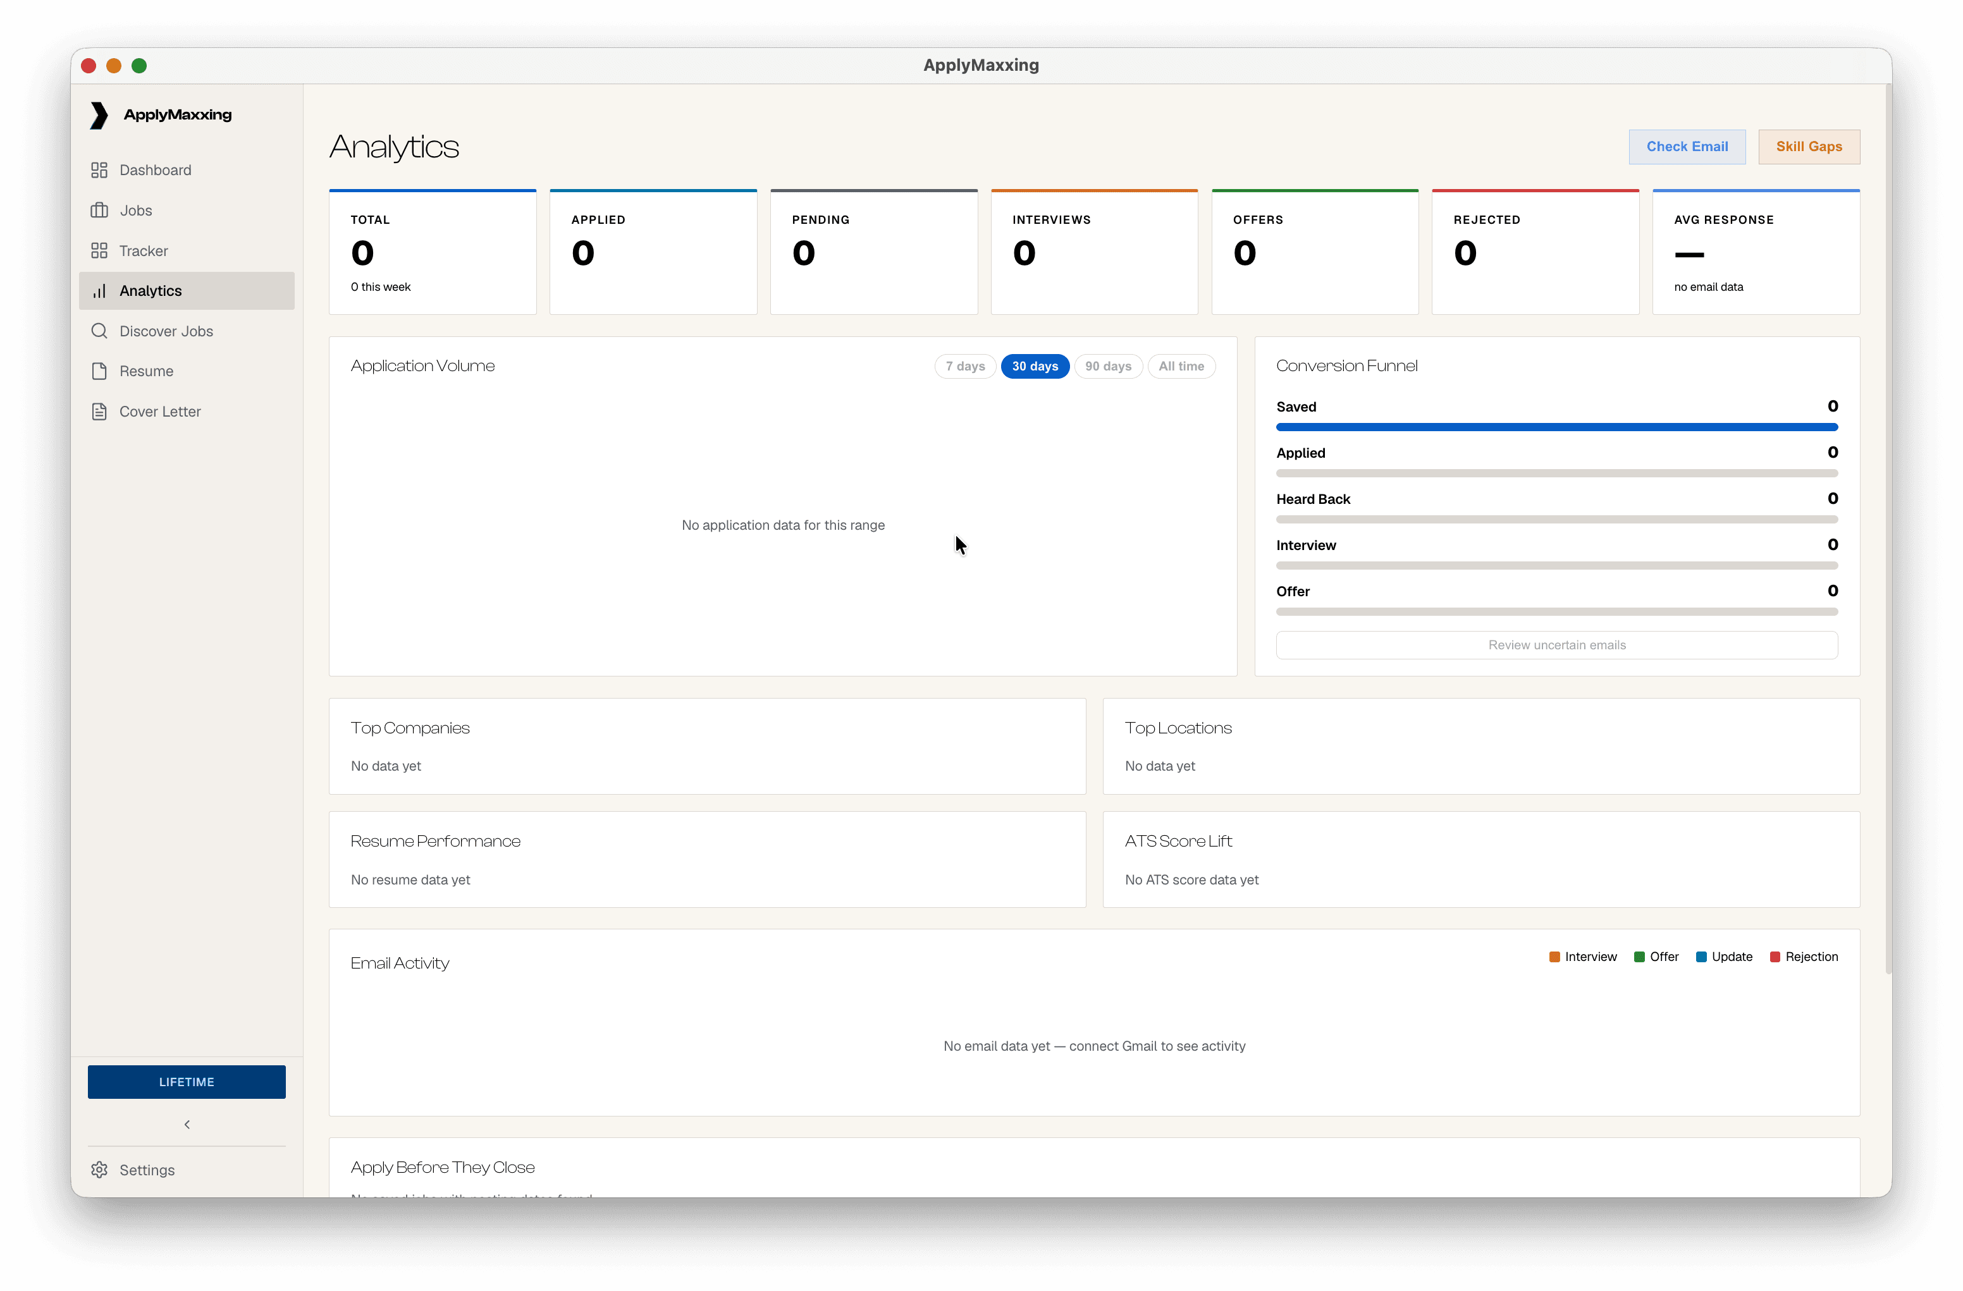Click the Heard Back funnel bar
The width and height of the screenshot is (1963, 1291).
tap(1556, 519)
